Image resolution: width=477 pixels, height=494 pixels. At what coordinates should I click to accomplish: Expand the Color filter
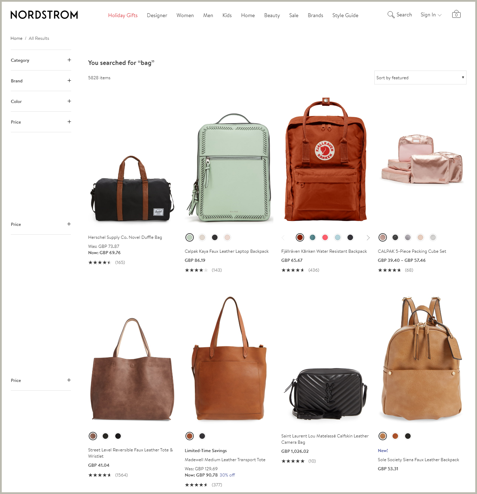pyautogui.click(x=41, y=101)
